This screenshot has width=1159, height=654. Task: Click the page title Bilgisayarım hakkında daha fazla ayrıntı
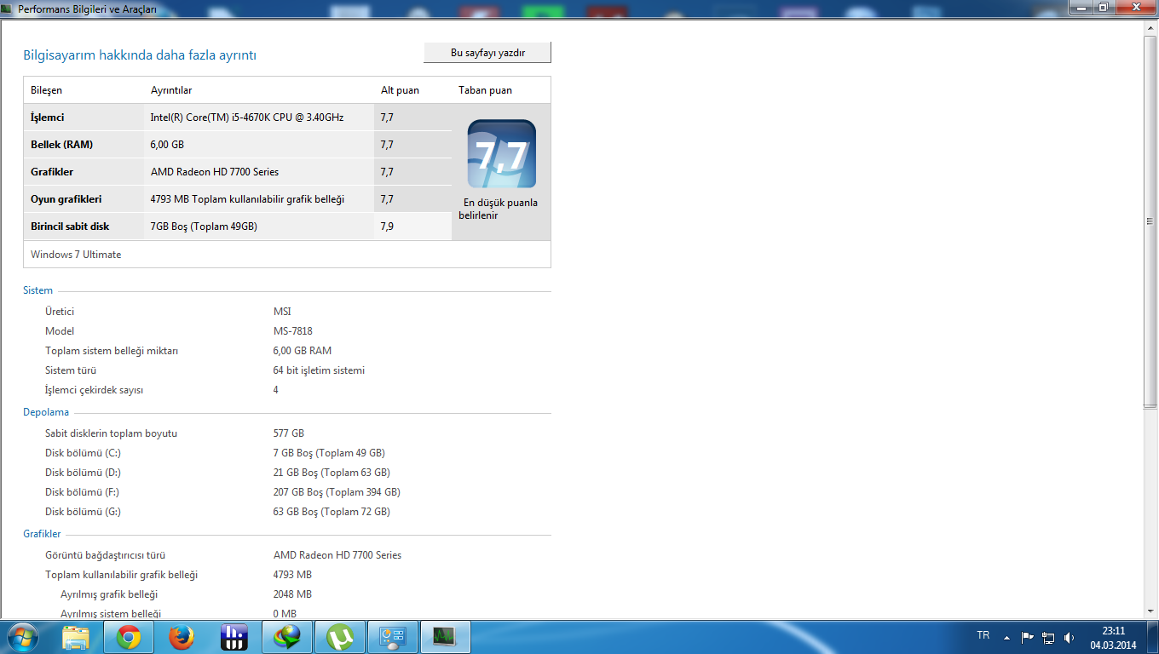pos(140,55)
